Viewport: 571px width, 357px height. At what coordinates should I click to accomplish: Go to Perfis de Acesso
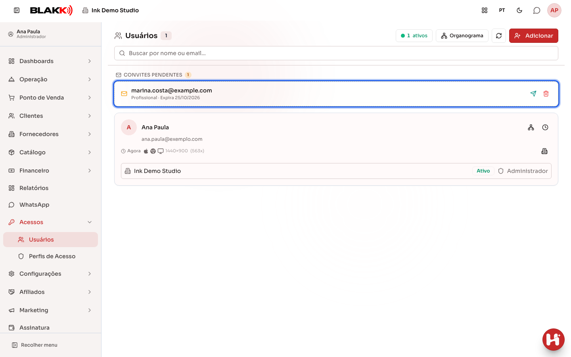[x=50, y=256]
